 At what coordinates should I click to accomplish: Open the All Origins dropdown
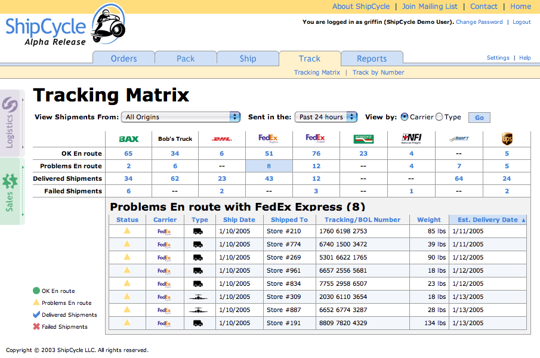click(180, 117)
